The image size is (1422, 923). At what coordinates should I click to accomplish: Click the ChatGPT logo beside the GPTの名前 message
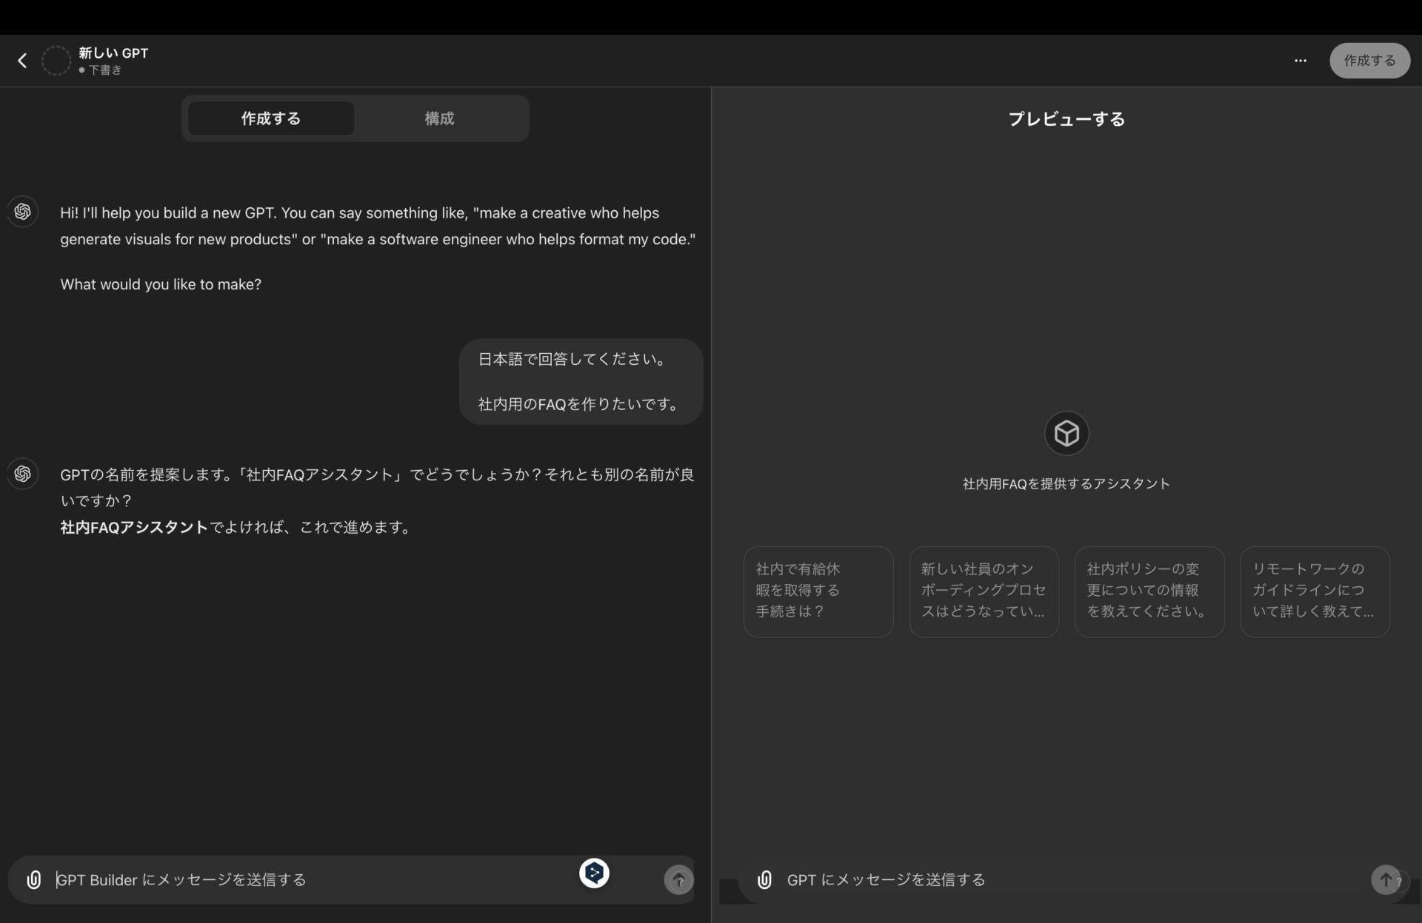coord(23,474)
